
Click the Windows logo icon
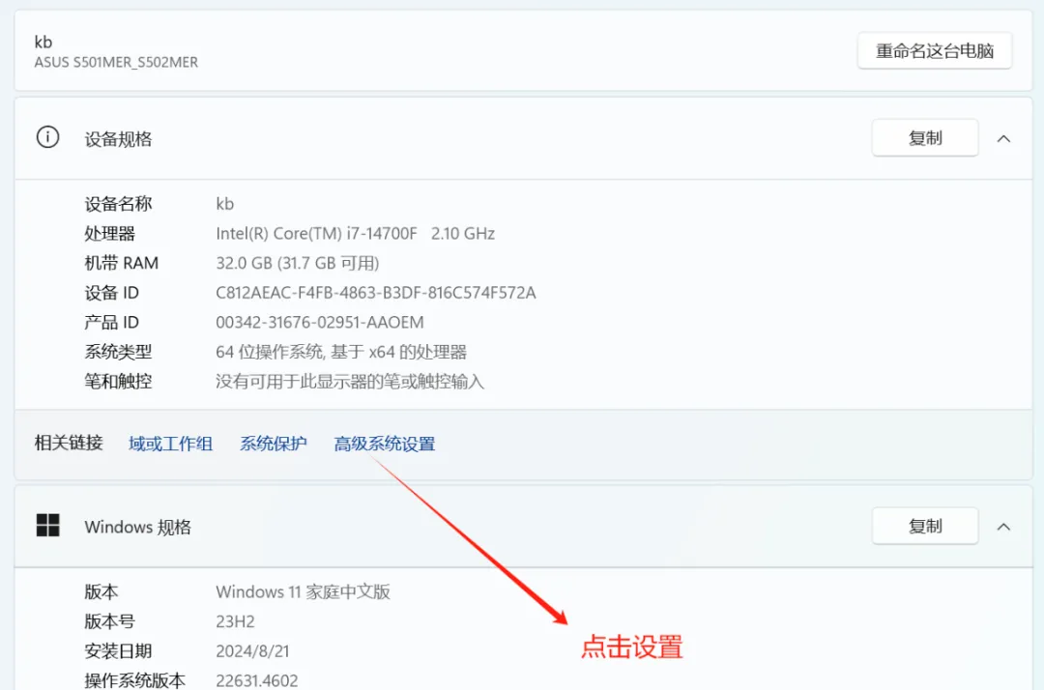47,525
